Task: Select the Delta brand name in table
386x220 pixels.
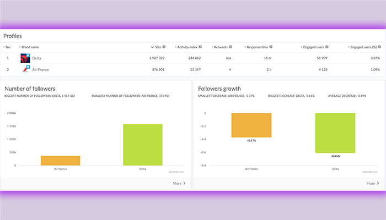Action: tap(37, 58)
